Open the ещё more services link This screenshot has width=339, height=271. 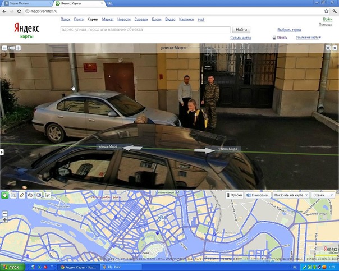(201, 19)
